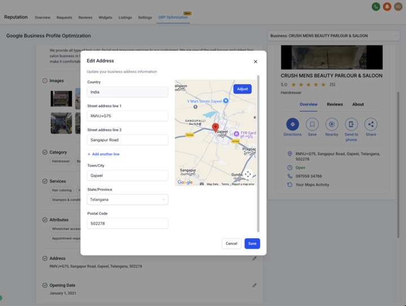406x306 pixels.
Task: Click the Hair coloring service chip
Action: [x=61, y=190]
